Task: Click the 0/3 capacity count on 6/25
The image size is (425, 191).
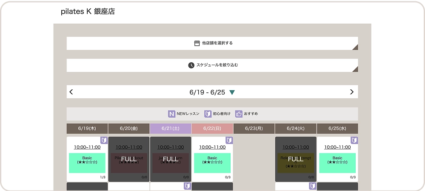Action: tap(353, 177)
